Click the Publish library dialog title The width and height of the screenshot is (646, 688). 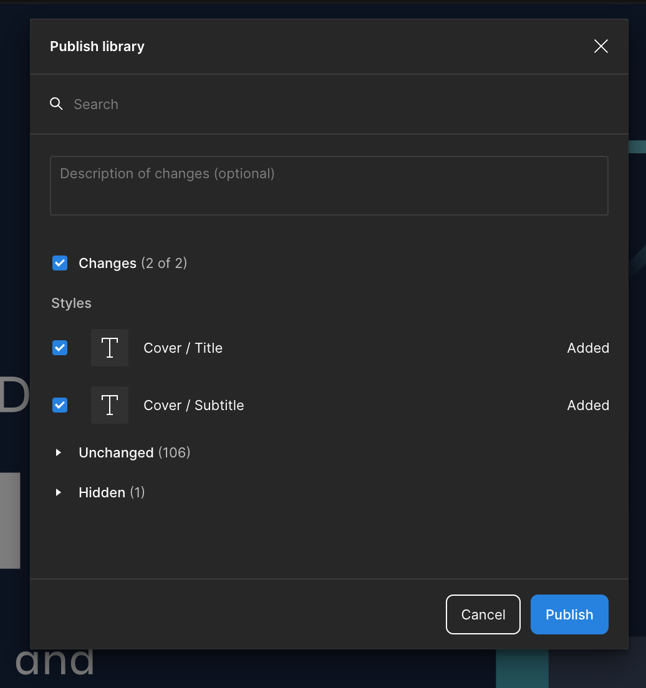[x=97, y=47]
